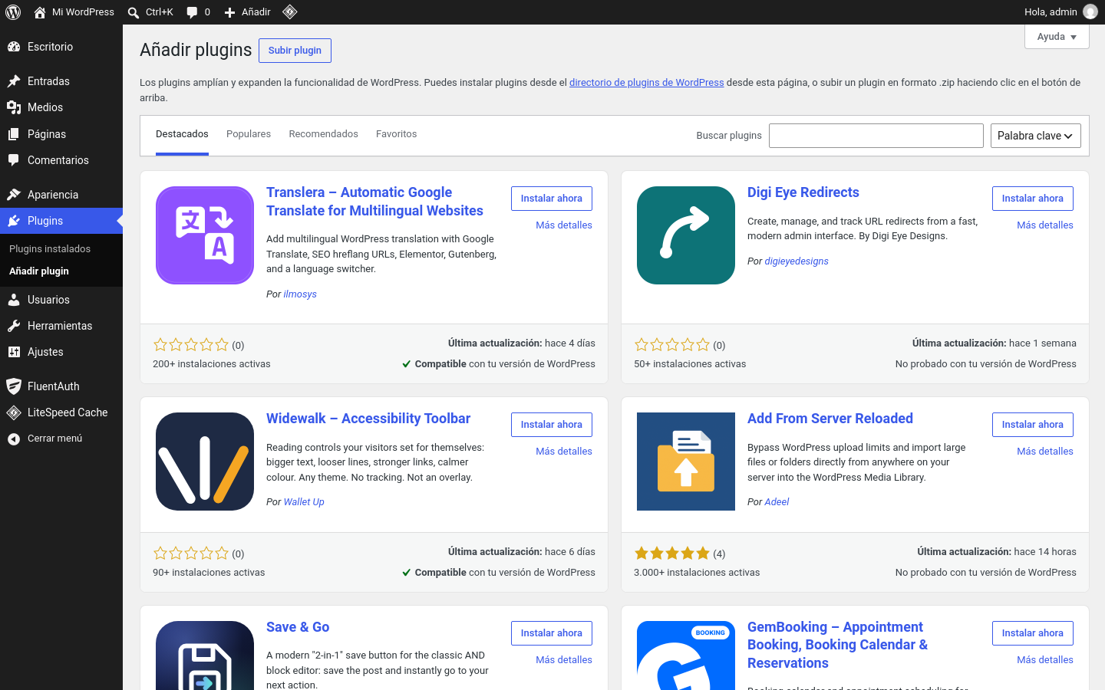Click the admin user avatar

[x=1090, y=12]
